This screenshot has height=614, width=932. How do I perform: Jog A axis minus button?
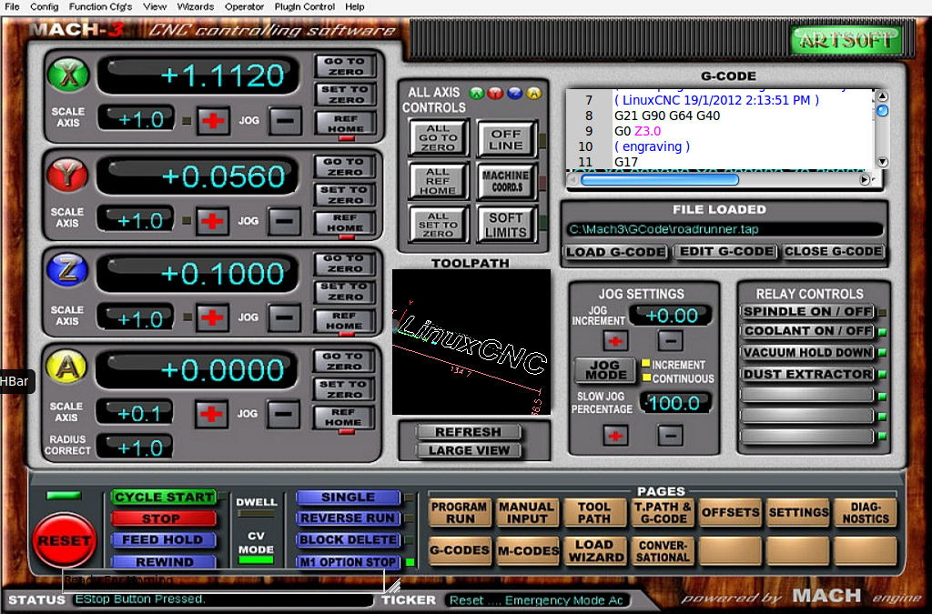(284, 414)
